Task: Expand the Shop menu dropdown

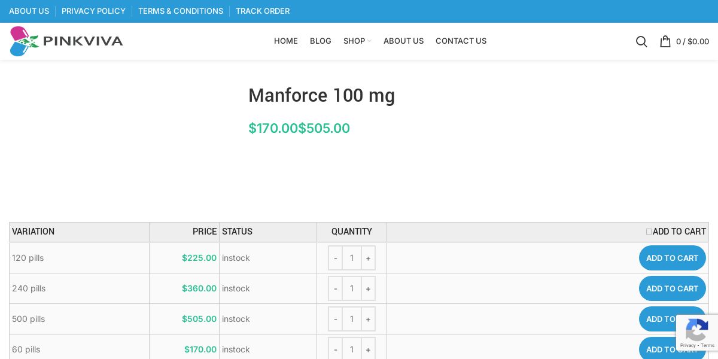Action: coord(357,41)
